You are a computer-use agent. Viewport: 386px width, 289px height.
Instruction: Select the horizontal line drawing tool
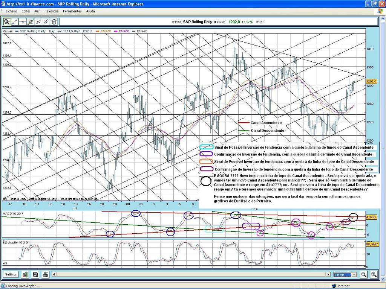point(22,22)
